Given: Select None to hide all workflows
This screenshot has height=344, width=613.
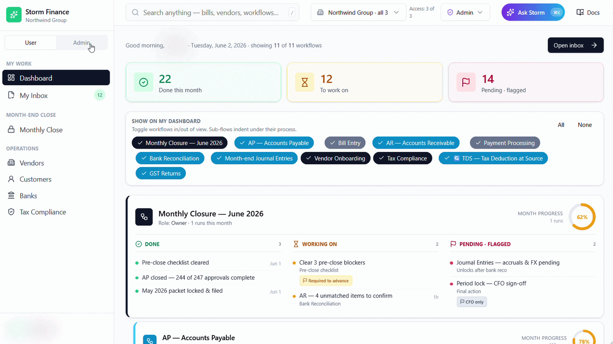Looking at the screenshot, I should [585, 125].
